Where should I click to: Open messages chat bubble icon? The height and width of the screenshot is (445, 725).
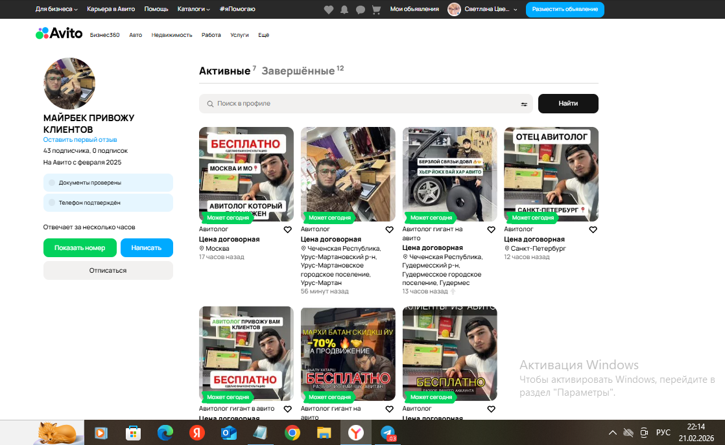(x=360, y=9)
